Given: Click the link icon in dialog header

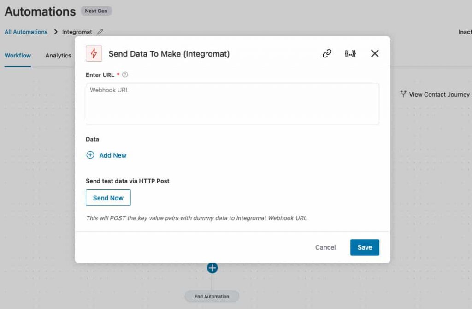Looking at the screenshot, I should click(327, 53).
